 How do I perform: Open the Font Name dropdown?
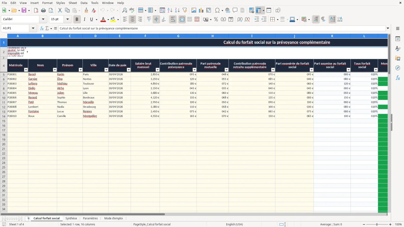coord(43,20)
